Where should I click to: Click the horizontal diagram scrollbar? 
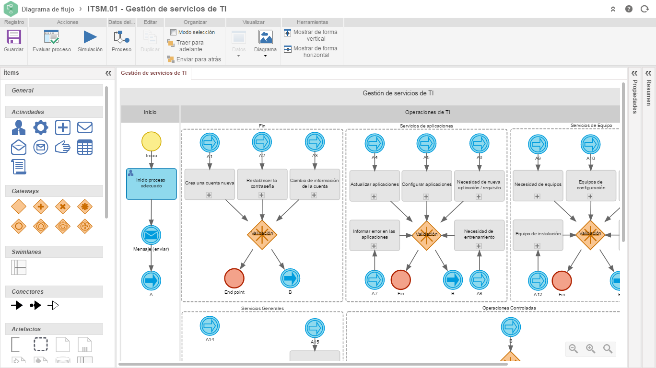point(313,364)
